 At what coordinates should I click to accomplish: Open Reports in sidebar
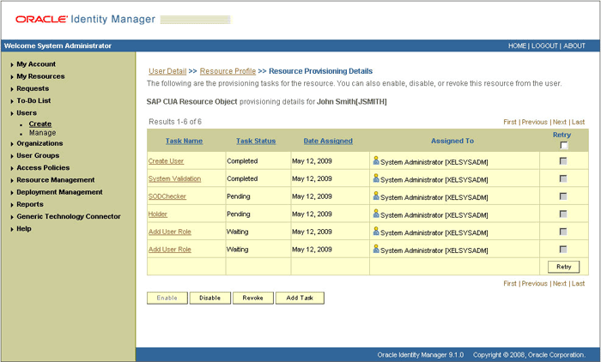pyautogui.click(x=30, y=204)
